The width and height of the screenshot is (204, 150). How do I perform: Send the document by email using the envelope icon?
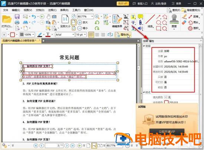[x=25, y=17]
